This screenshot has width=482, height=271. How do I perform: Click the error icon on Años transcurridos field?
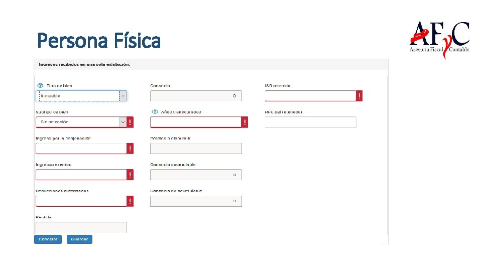pos(245,122)
